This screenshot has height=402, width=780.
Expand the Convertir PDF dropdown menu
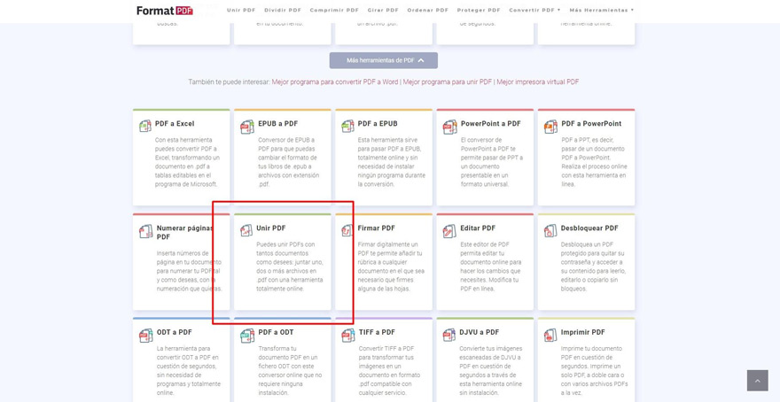point(534,11)
